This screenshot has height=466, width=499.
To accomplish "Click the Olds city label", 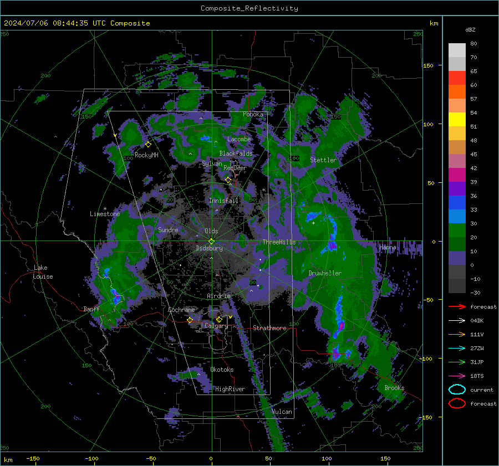I will click(211, 231).
